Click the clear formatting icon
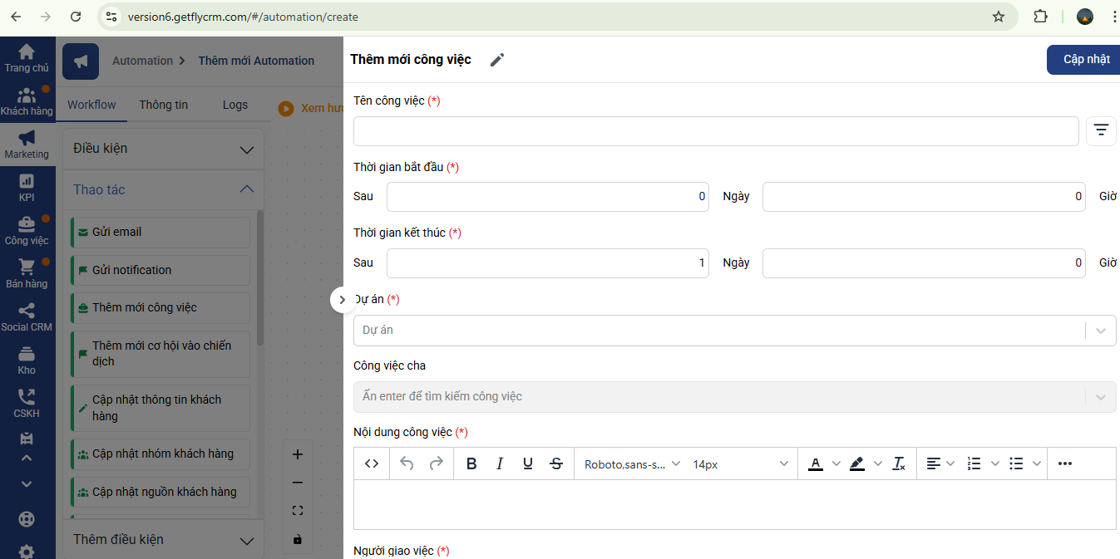This screenshot has height=559, width=1120. tap(898, 463)
